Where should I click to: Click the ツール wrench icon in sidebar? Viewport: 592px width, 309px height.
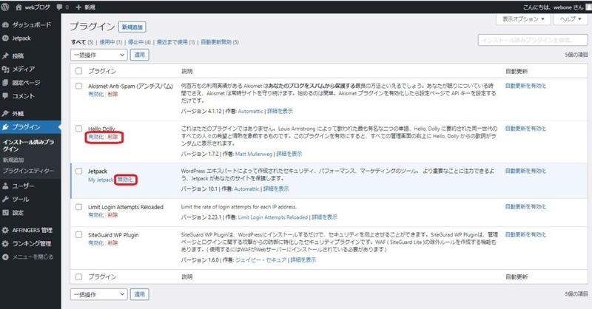5,199
